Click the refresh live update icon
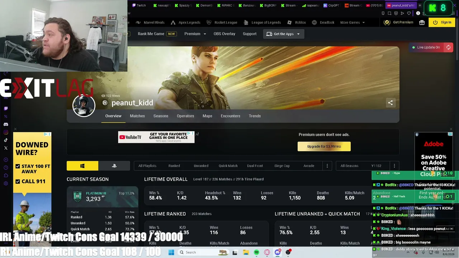459x258 pixels. click(x=448, y=47)
